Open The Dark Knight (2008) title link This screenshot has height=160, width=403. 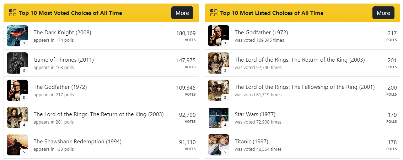(62, 33)
